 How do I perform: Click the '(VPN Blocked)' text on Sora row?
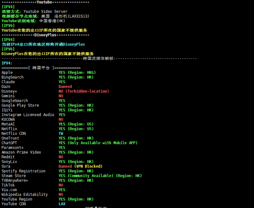click(88, 167)
